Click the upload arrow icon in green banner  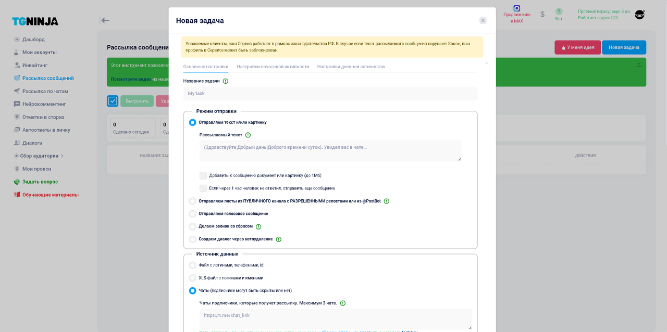(x=639, y=65)
